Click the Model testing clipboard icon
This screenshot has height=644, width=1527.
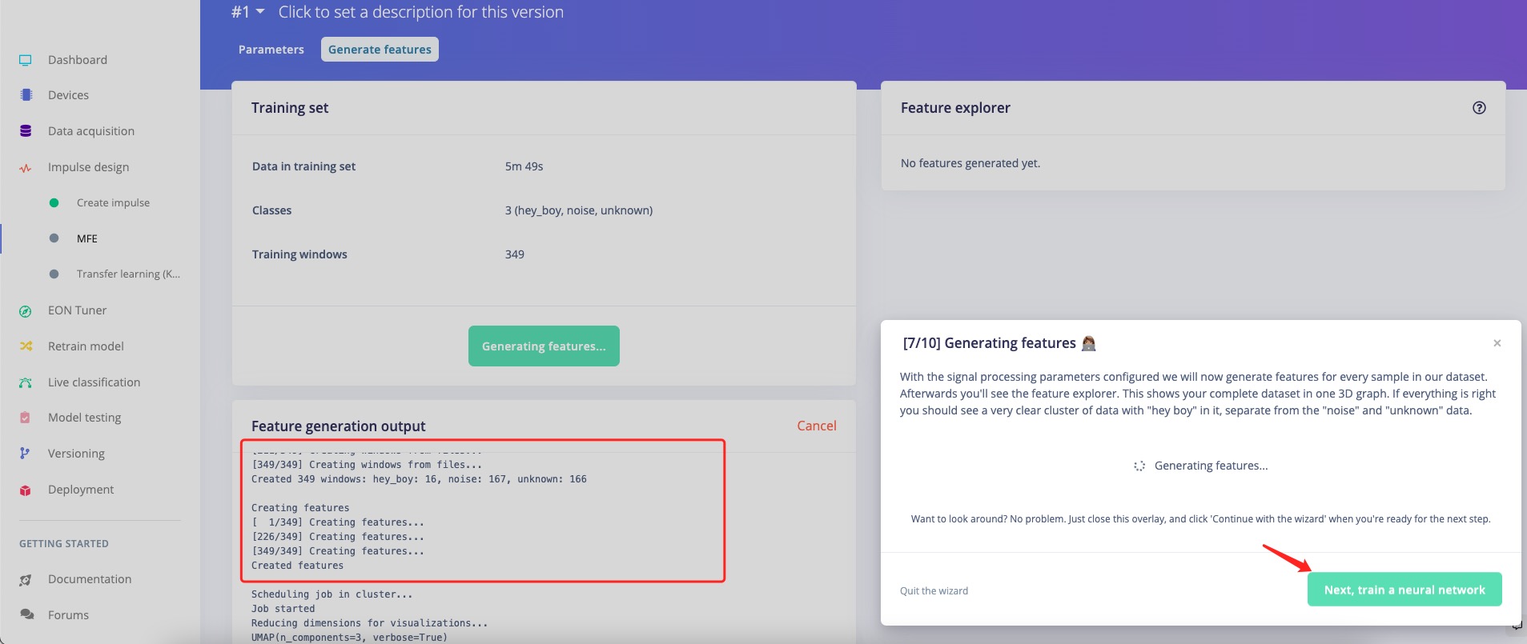coord(26,418)
